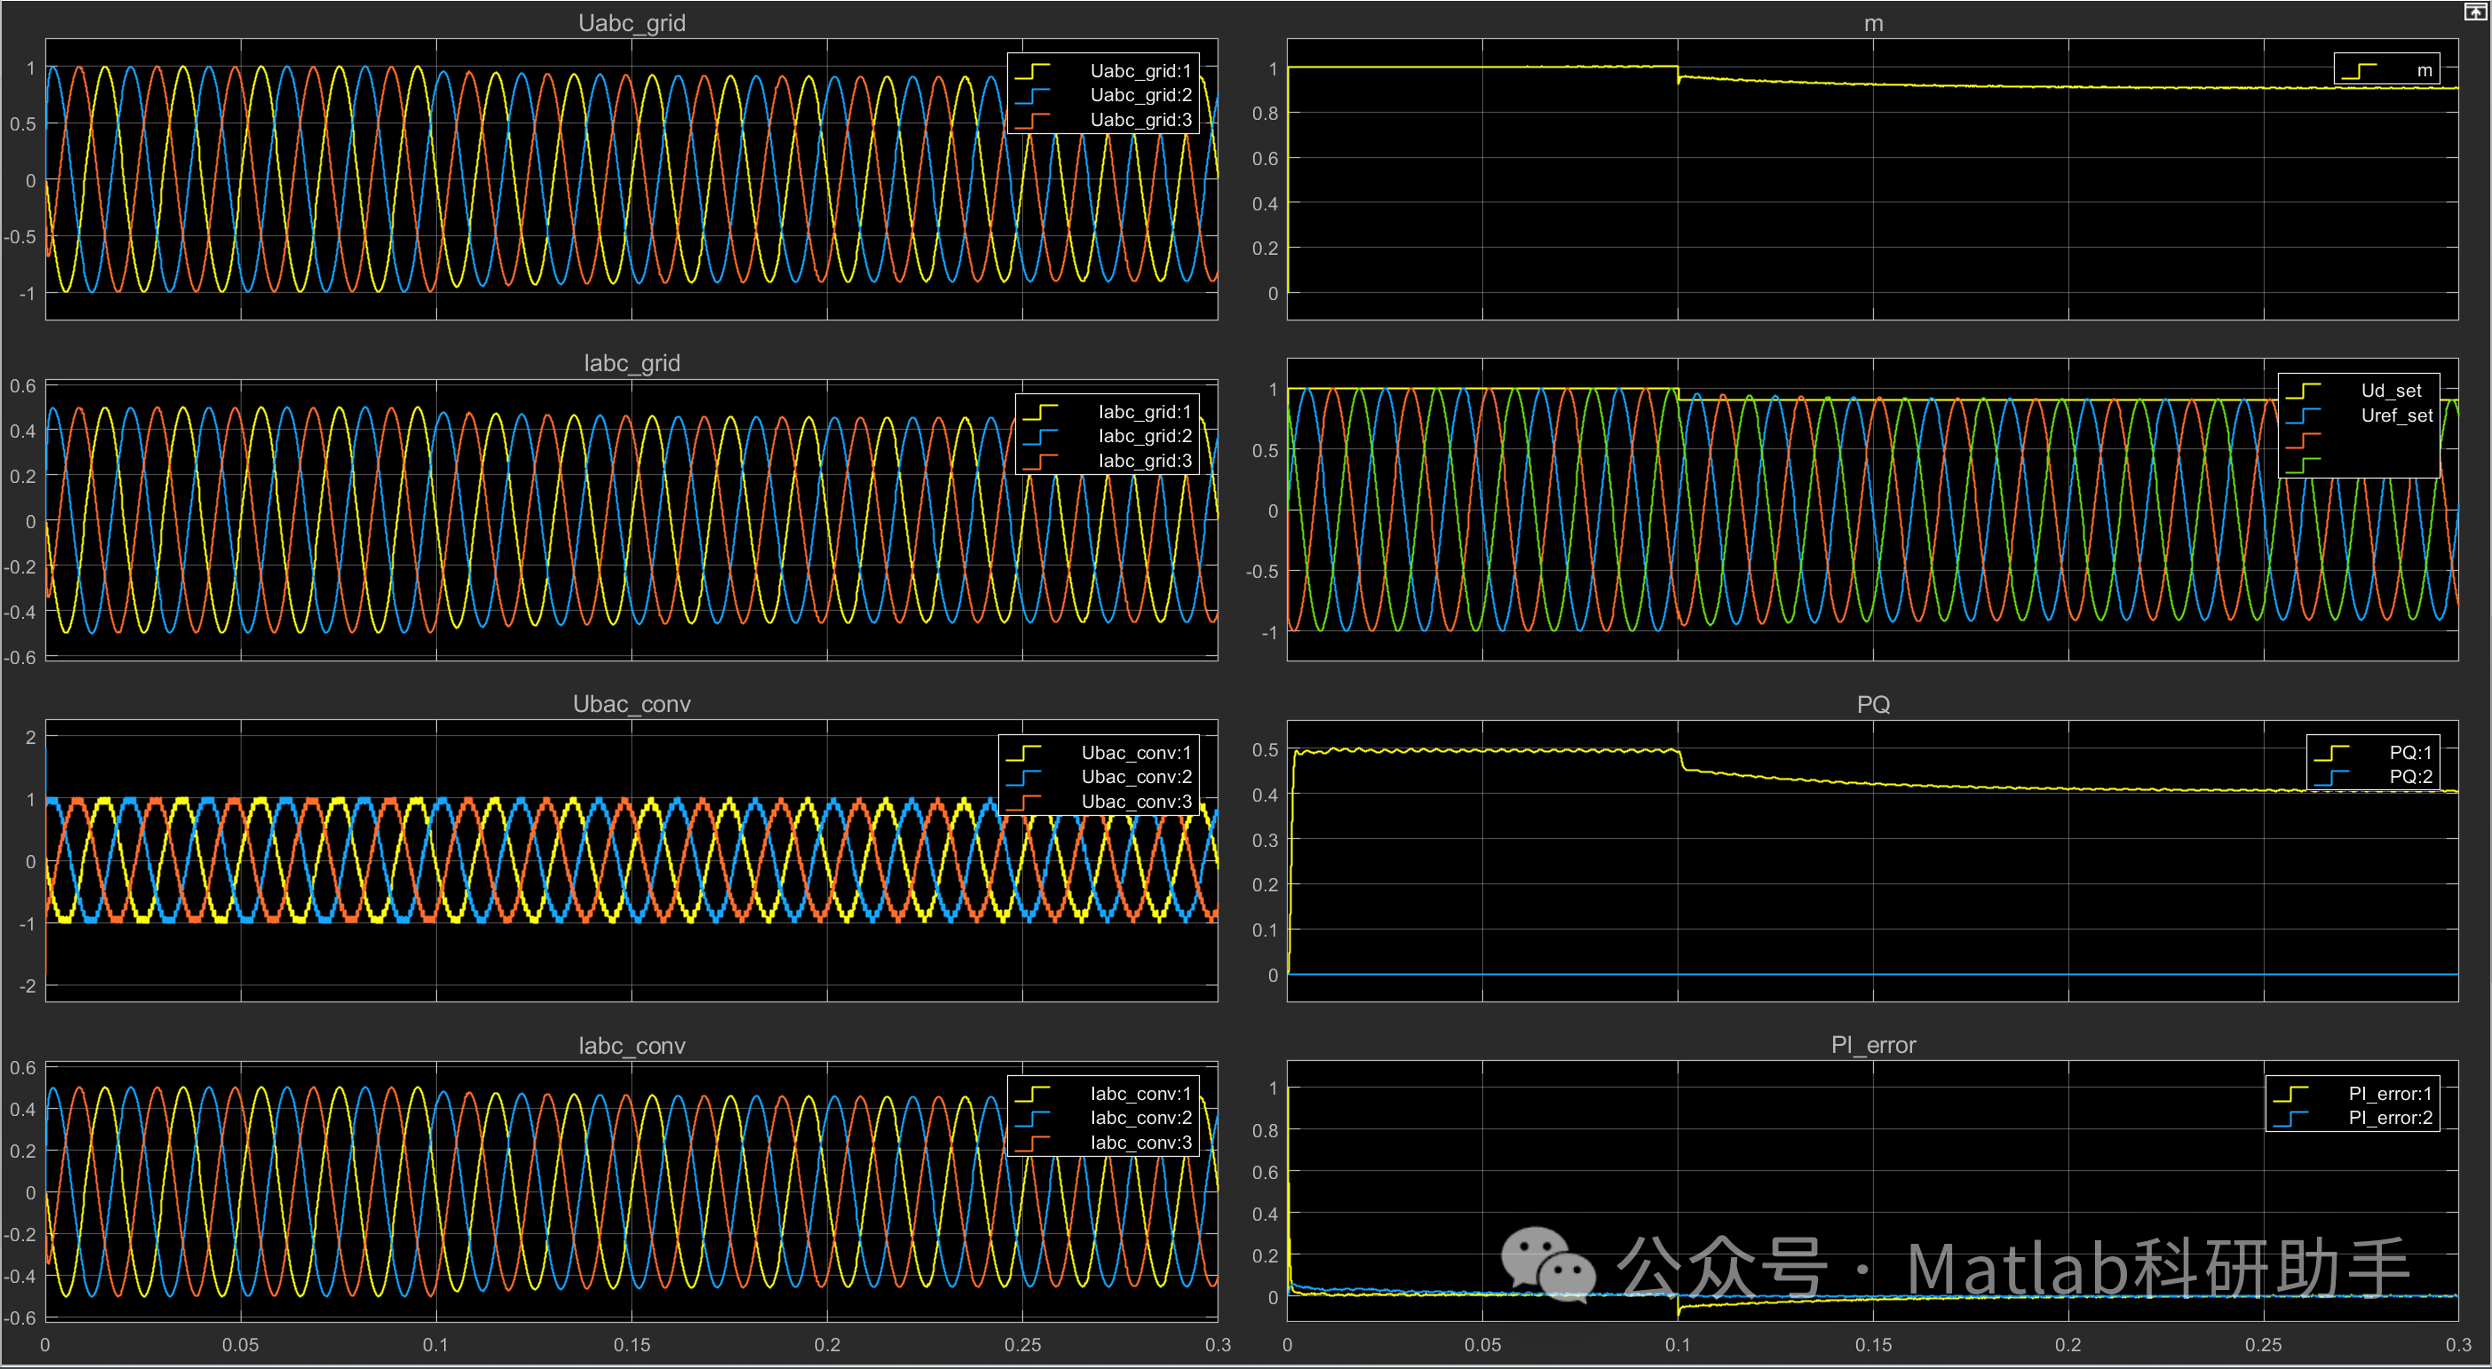Click the Ubac_conv plot title
This screenshot has height=1369, width=2492.
(632, 703)
